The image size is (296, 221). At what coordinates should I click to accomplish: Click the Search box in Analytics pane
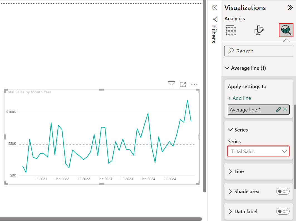pos(259,51)
